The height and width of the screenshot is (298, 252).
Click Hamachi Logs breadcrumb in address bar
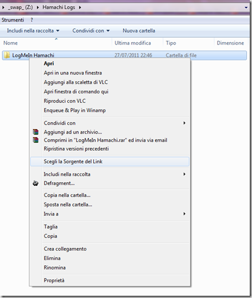coord(59,7)
